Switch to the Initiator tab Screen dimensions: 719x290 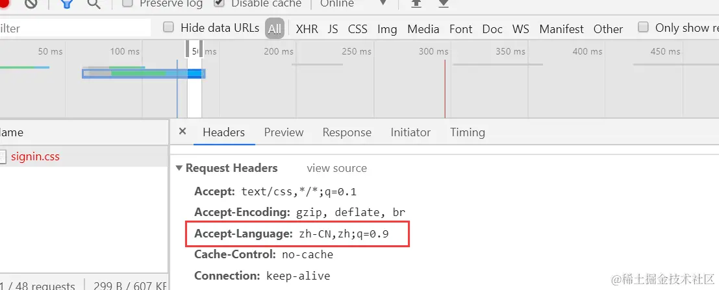click(x=410, y=132)
